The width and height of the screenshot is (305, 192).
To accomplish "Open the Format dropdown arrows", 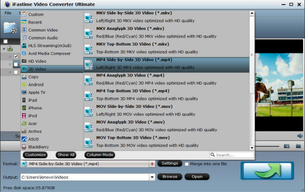I will (x=152, y=164).
